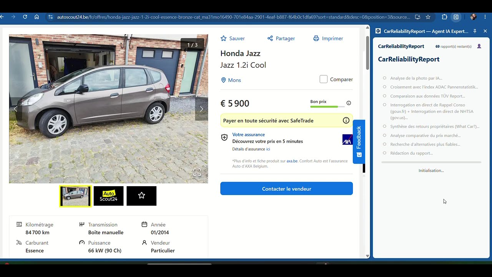Click the 'Interrogation en direct de Rappel Conso' step
This screenshot has width=492, height=277.
[432, 111]
